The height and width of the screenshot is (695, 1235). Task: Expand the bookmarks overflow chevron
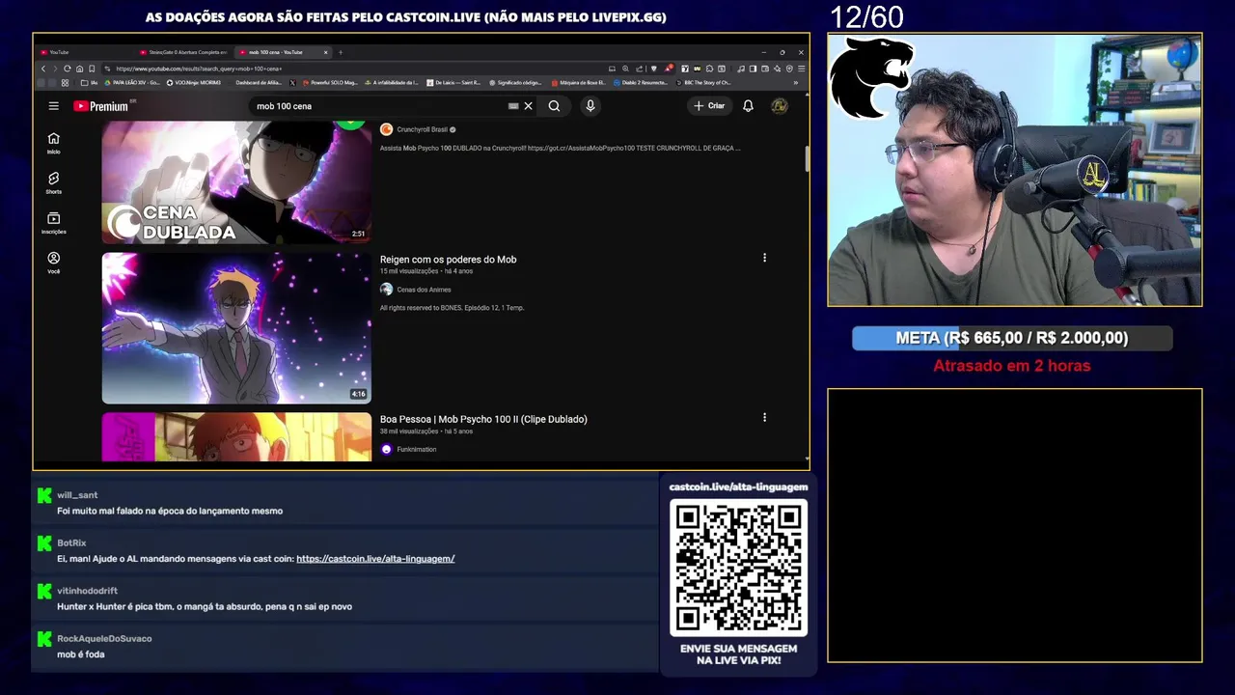click(796, 83)
